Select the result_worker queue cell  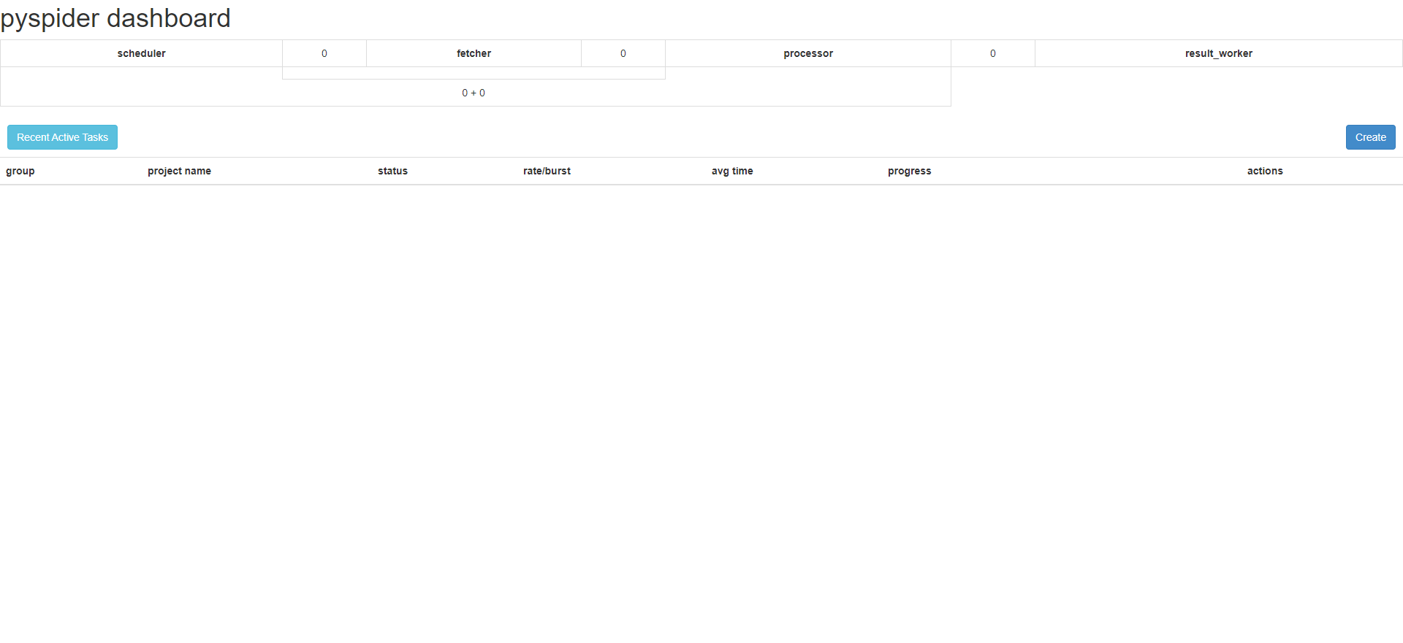(x=1219, y=53)
